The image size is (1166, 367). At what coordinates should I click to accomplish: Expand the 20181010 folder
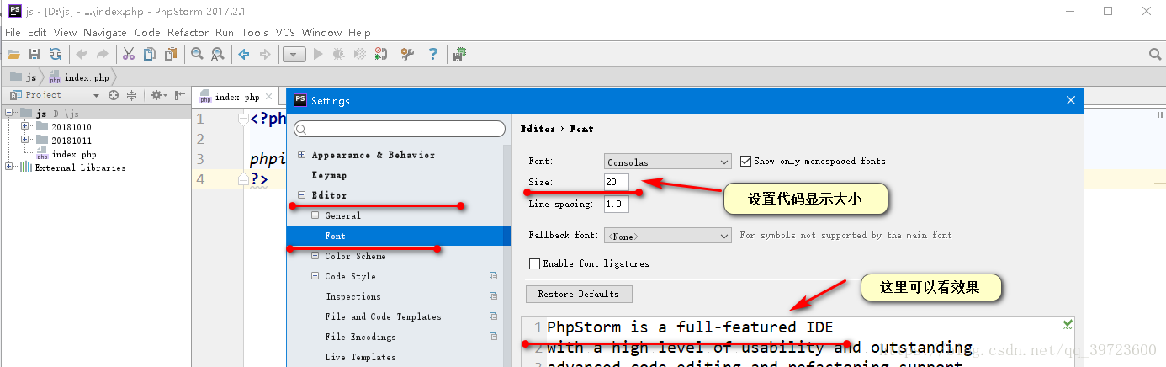point(25,126)
